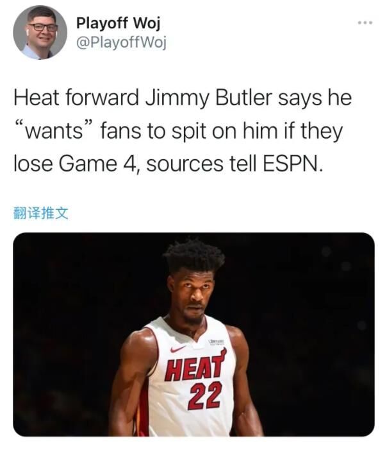Click the phrase Game 4 in the tweet

(97, 164)
